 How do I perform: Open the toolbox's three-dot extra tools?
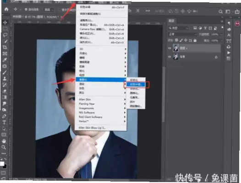tap(4, 153)
